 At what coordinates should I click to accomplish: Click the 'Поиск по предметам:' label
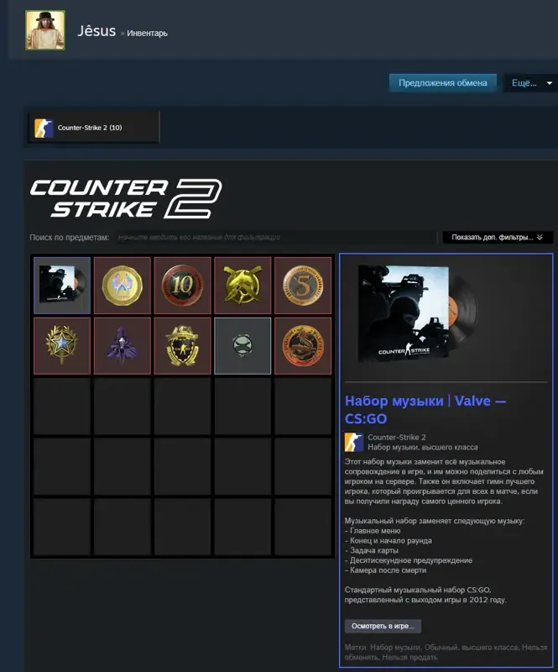[70, 237]
